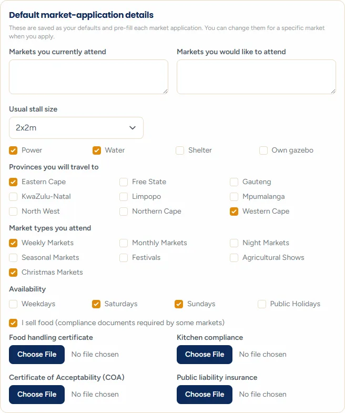Focus the Markets you would like to attend field
The width and height of the screenshot is (345, 413).
tap(256, 77)
